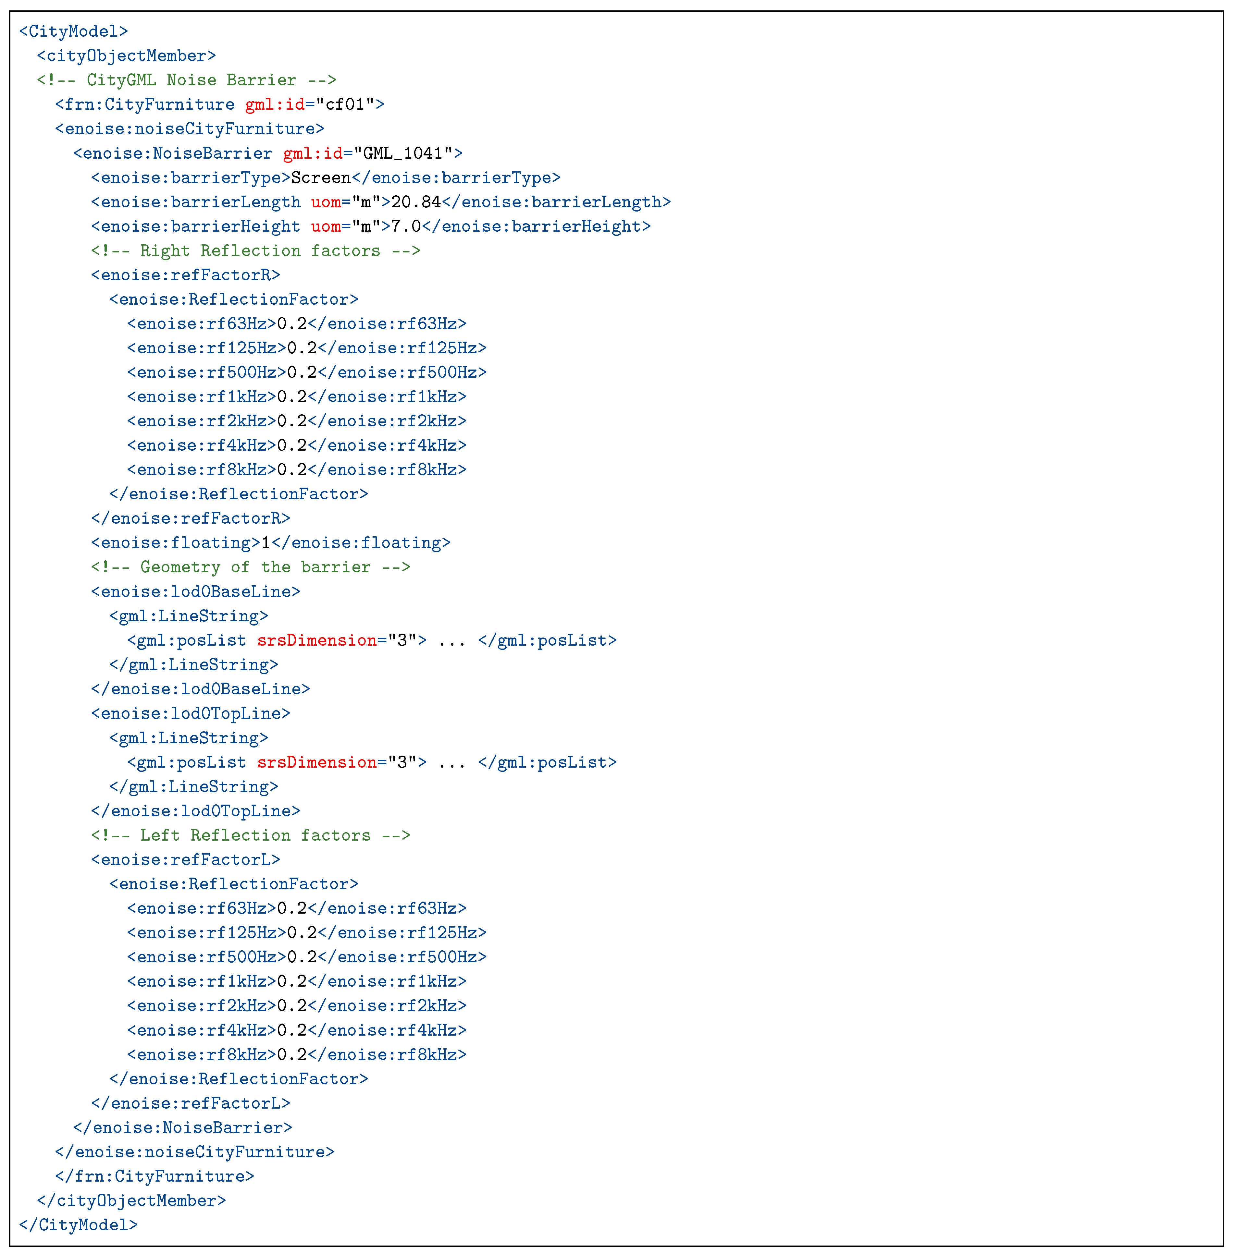
Task: Click the gml:id attribute of CityFurniture
Action: [274, 104]
